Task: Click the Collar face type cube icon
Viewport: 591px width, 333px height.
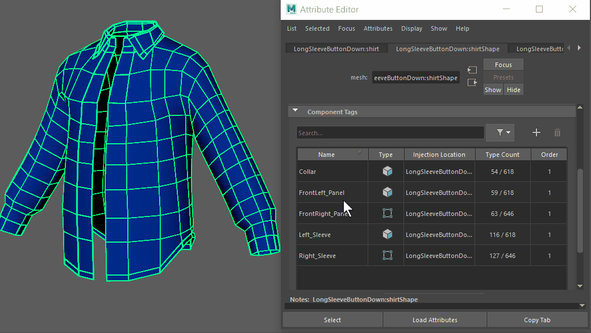Action: [387, 172]
